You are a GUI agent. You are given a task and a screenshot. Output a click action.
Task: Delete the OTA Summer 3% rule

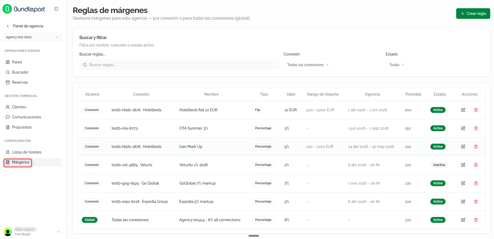(476, 128)
